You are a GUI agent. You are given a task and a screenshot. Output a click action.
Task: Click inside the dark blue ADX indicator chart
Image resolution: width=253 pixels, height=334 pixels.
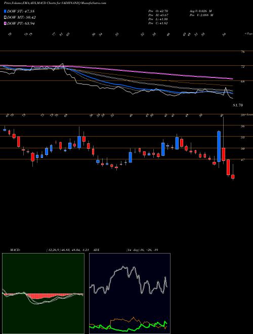coord(130,294)
